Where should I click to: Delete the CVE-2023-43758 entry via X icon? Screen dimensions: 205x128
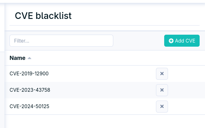tap(162, 90)
